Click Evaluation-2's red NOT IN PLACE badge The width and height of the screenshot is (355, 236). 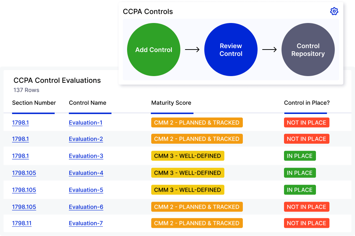(306, 139)
